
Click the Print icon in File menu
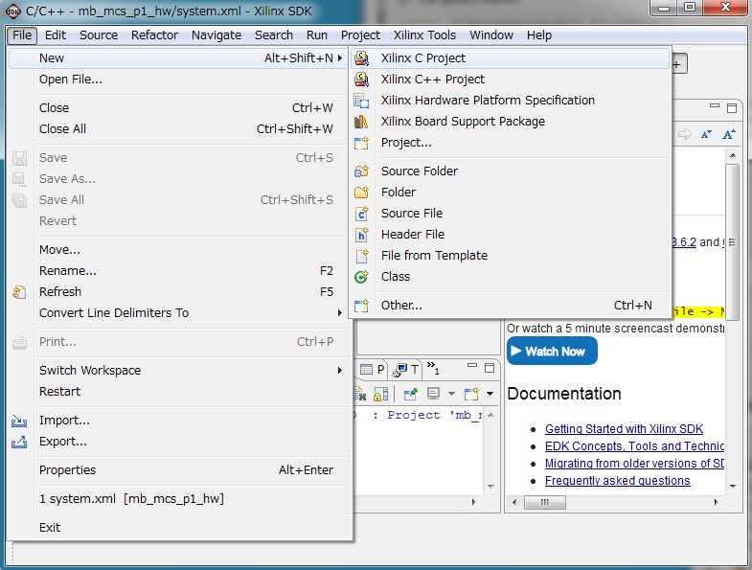[x=19, y=342]
